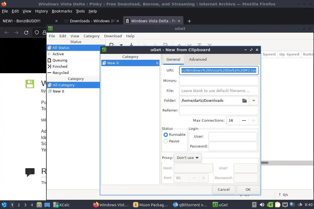Close the BonziBUDDY tab
The width and height of the screenshot is (314, 209).
pyautogui.click(x=56, y=21)
